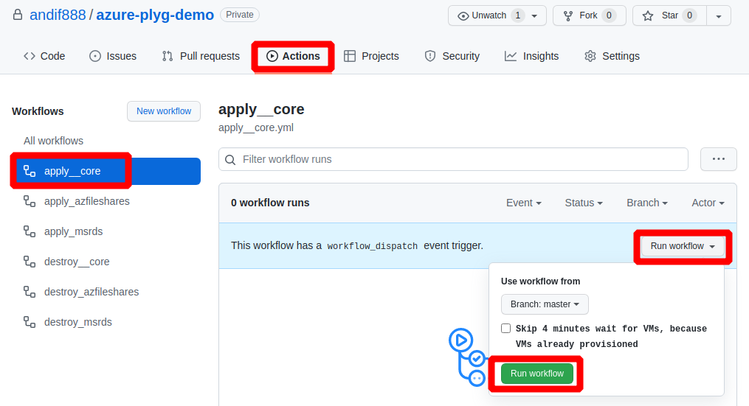Click the Unwatch count 1
749x406 pixels.
click(518, 15)
